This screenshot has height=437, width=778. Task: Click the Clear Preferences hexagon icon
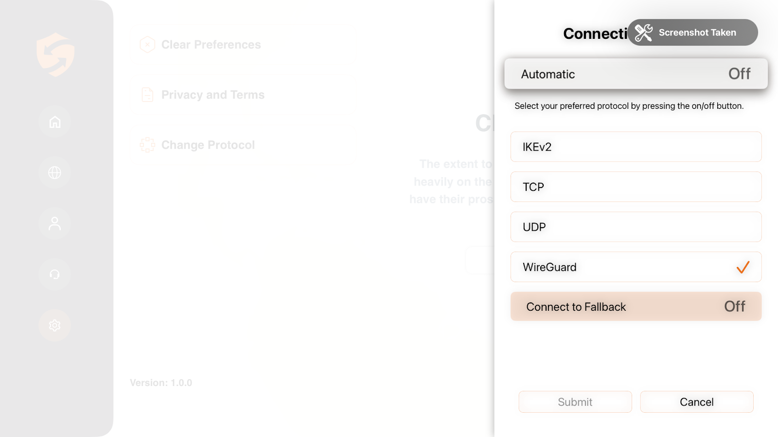[x=147, y=45]
